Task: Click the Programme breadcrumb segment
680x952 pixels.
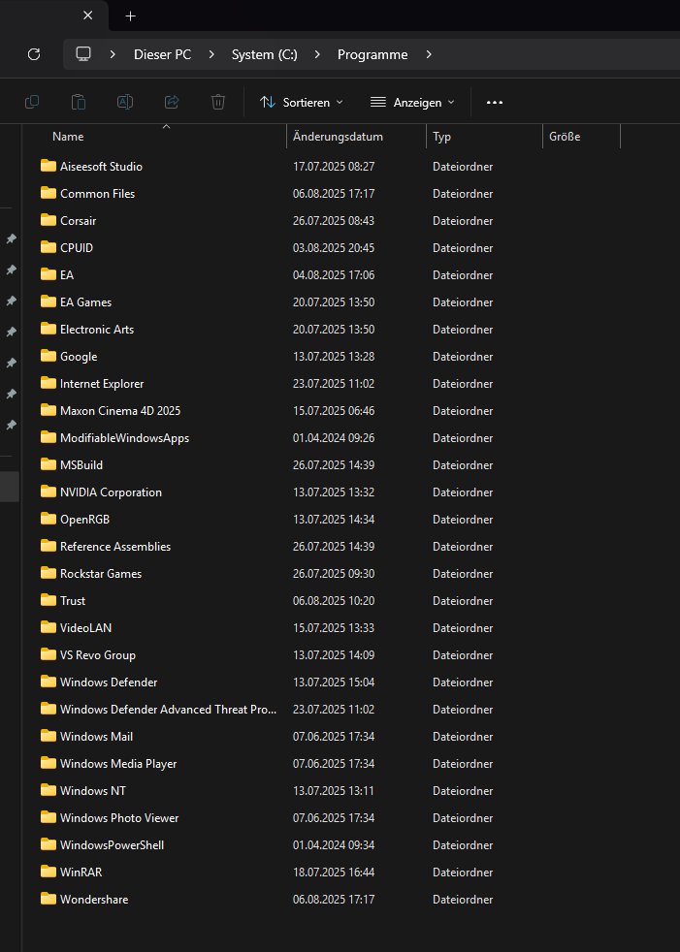Action: click(372, 54)
